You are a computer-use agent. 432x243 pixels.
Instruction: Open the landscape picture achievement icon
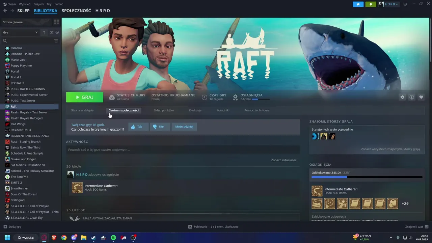point(317,204)
